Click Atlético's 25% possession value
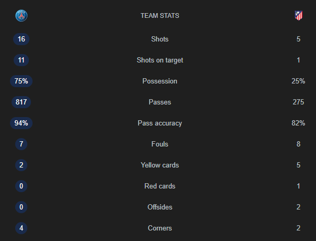316x241 pixels. (298, 81)
